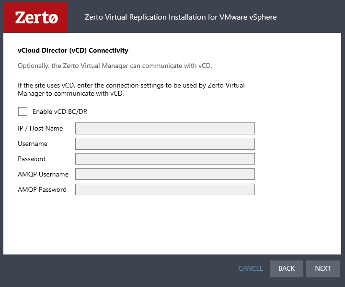345x287 pixels.
Task: Click the 'AMQP Password' label text
Action: 42,189
